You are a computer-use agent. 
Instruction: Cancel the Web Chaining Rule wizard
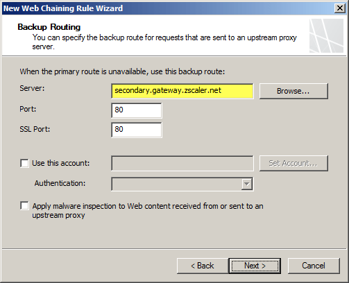coord(314,266)
